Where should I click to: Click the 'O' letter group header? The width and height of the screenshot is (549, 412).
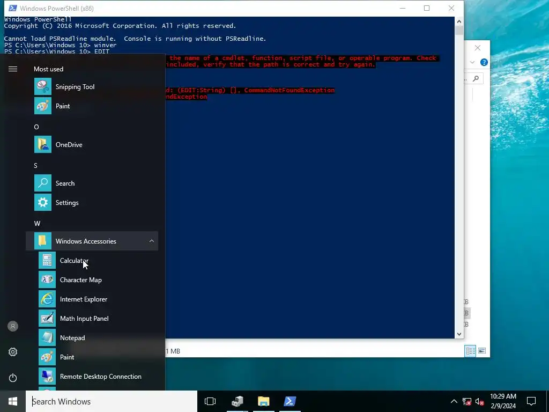[x=36, y=127]
